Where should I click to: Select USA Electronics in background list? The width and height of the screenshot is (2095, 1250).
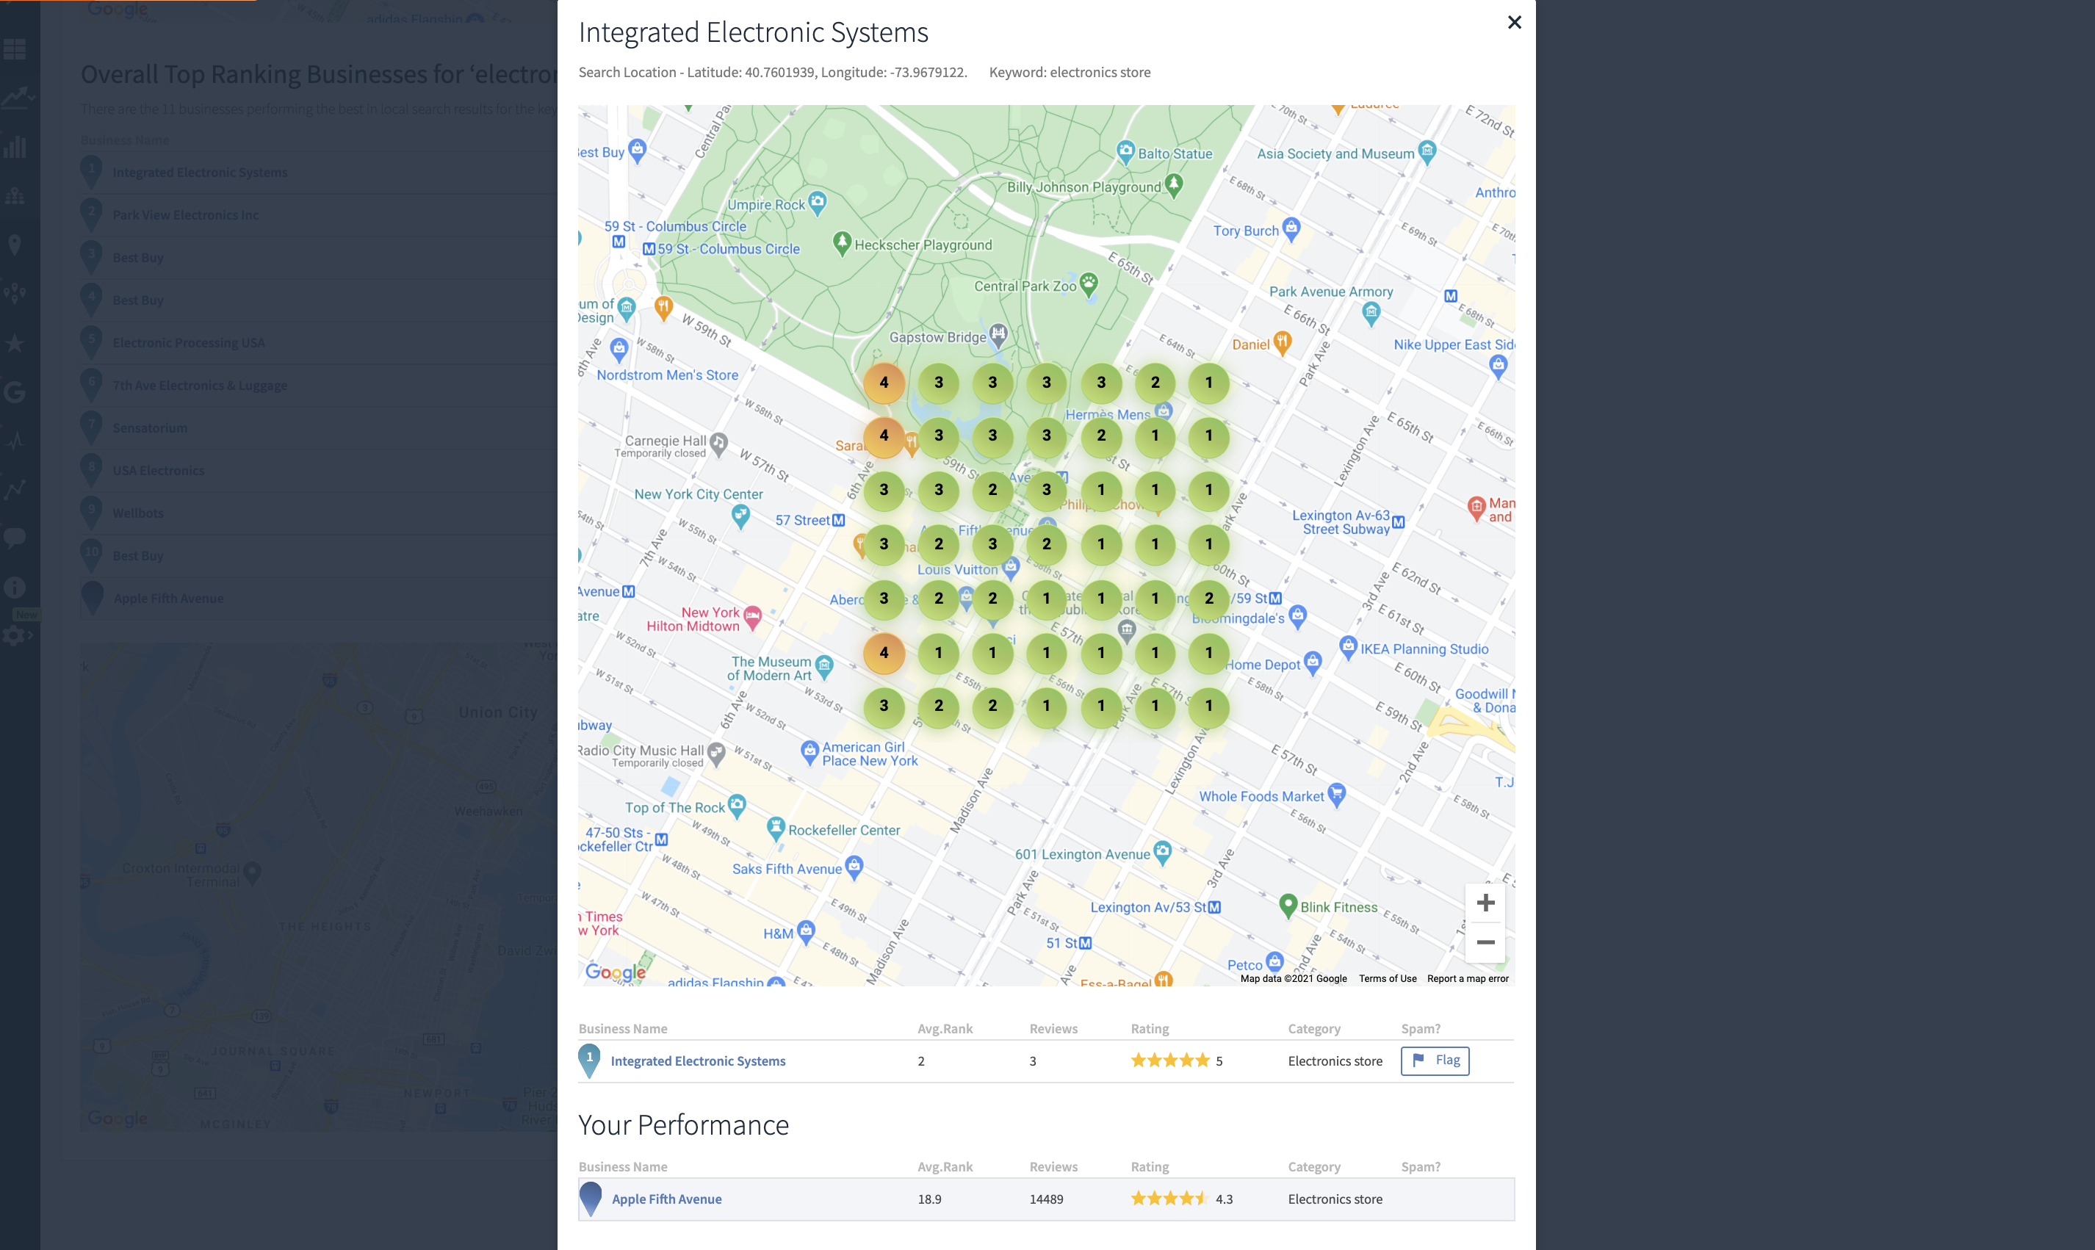pos(159,471)
